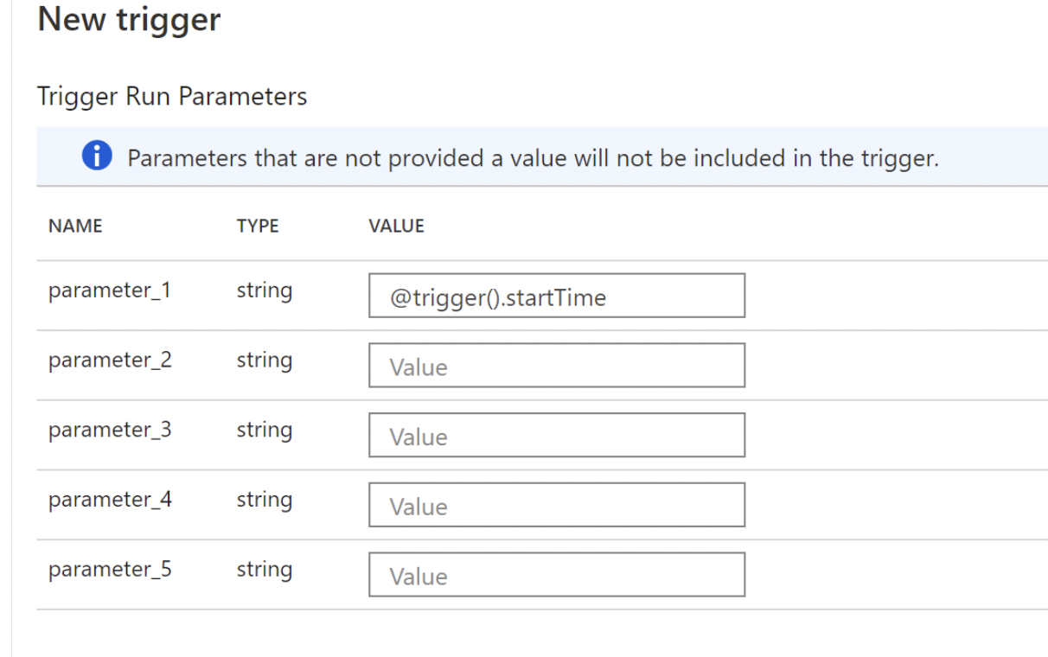Click the parameter_3 Value input

pyautogui.click(x=557, y=435)
